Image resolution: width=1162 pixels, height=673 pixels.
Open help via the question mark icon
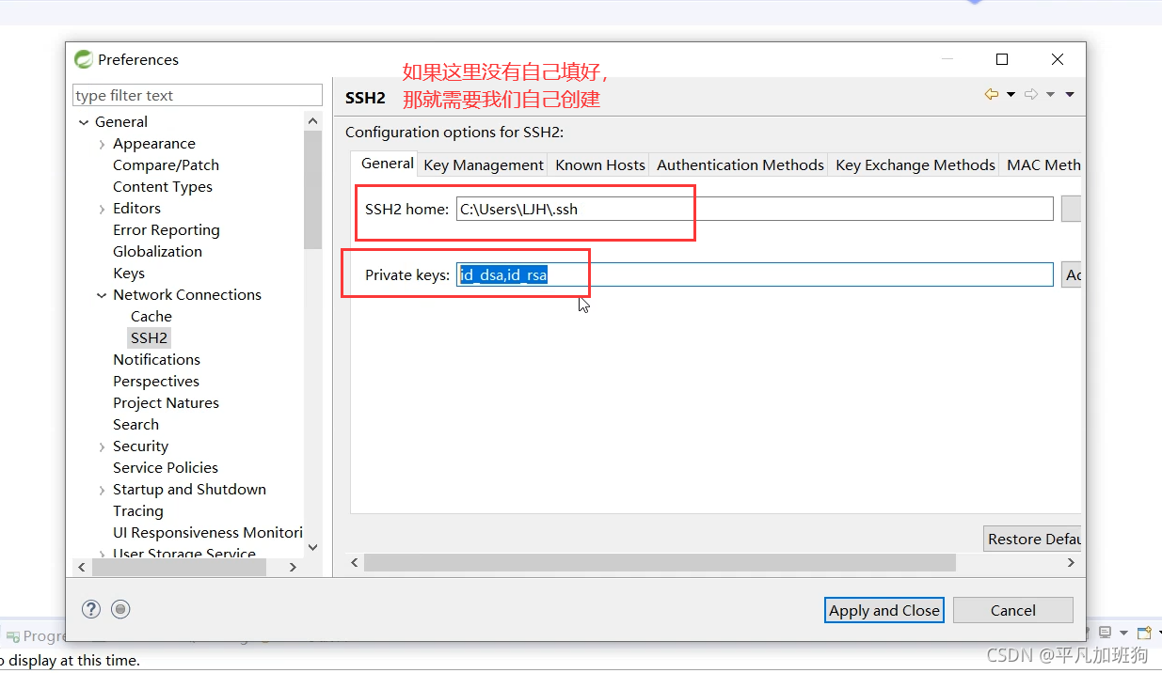tap(91, 609)
